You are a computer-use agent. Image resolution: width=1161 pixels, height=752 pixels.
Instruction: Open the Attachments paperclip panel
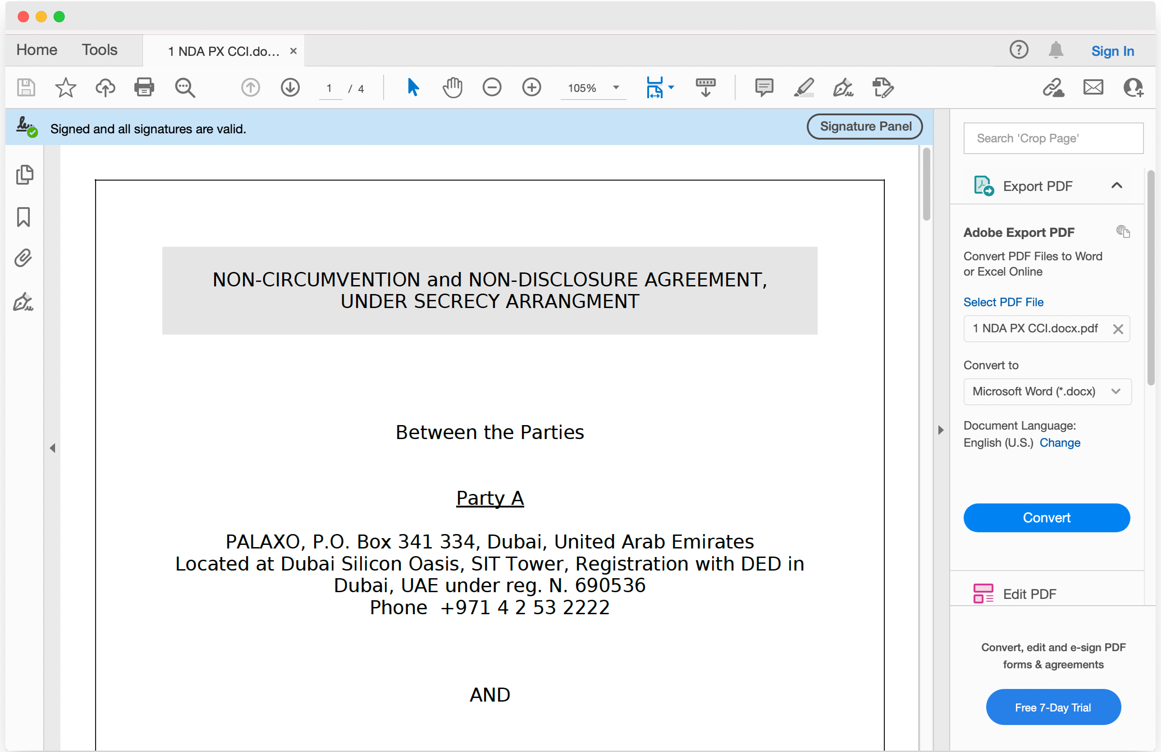coord(23,258)
